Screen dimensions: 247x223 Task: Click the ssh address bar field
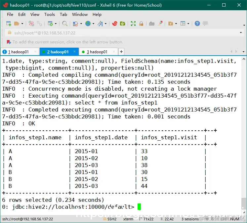click(124, 33)
